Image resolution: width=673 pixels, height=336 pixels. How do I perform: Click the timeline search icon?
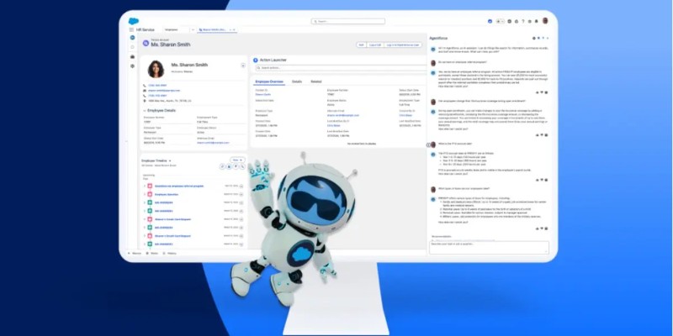click(x=242, y=166)
